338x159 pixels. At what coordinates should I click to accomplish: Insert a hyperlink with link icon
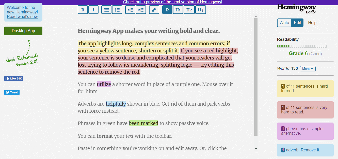[x=154, y=10]
